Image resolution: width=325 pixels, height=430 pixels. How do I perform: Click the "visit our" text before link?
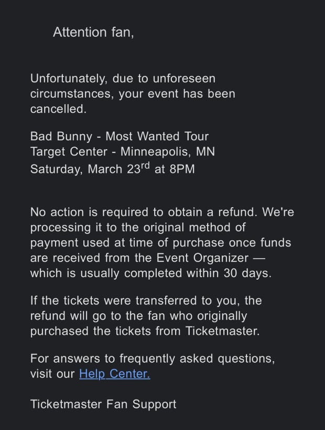52,374
